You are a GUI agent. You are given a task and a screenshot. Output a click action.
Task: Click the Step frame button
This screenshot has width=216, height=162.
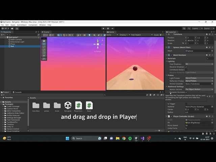(112, 28)
